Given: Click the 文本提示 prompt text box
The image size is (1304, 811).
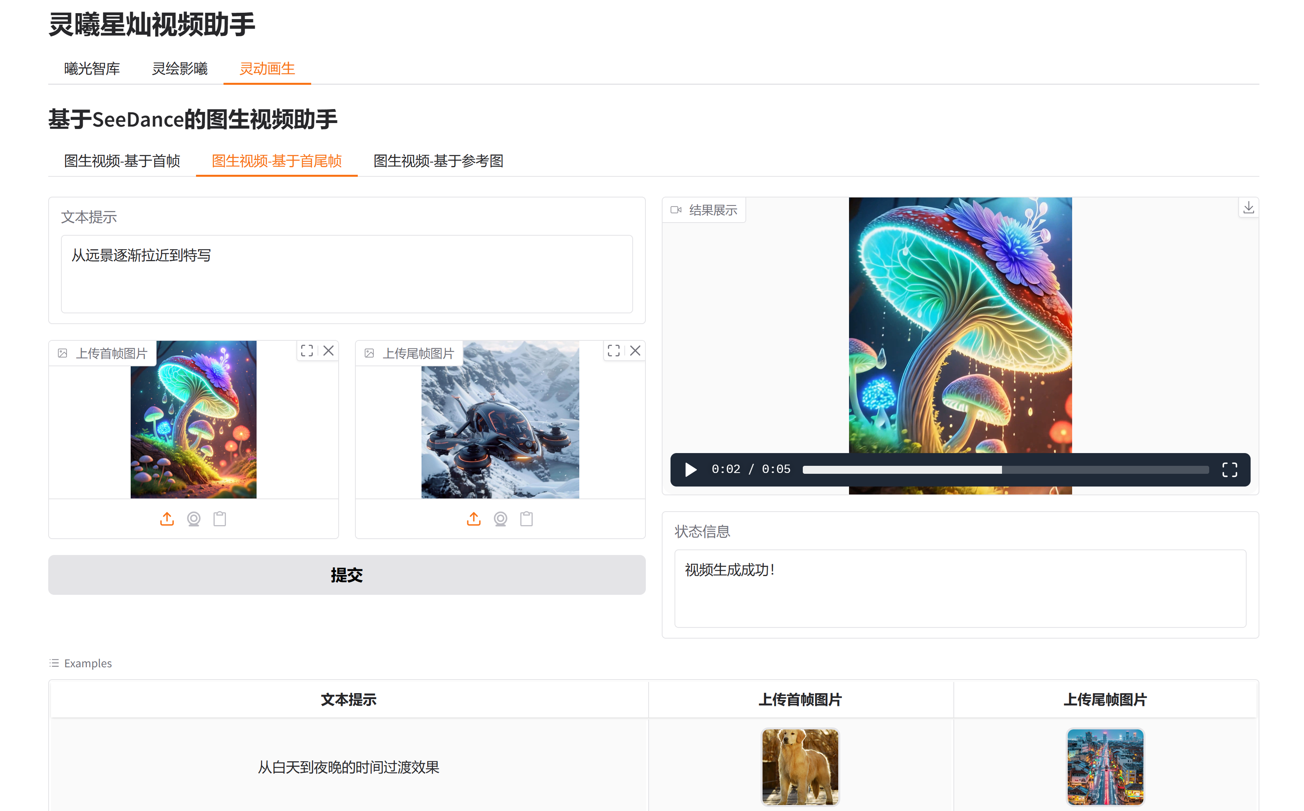Looking at the screenshot, I should coord(346,274).
